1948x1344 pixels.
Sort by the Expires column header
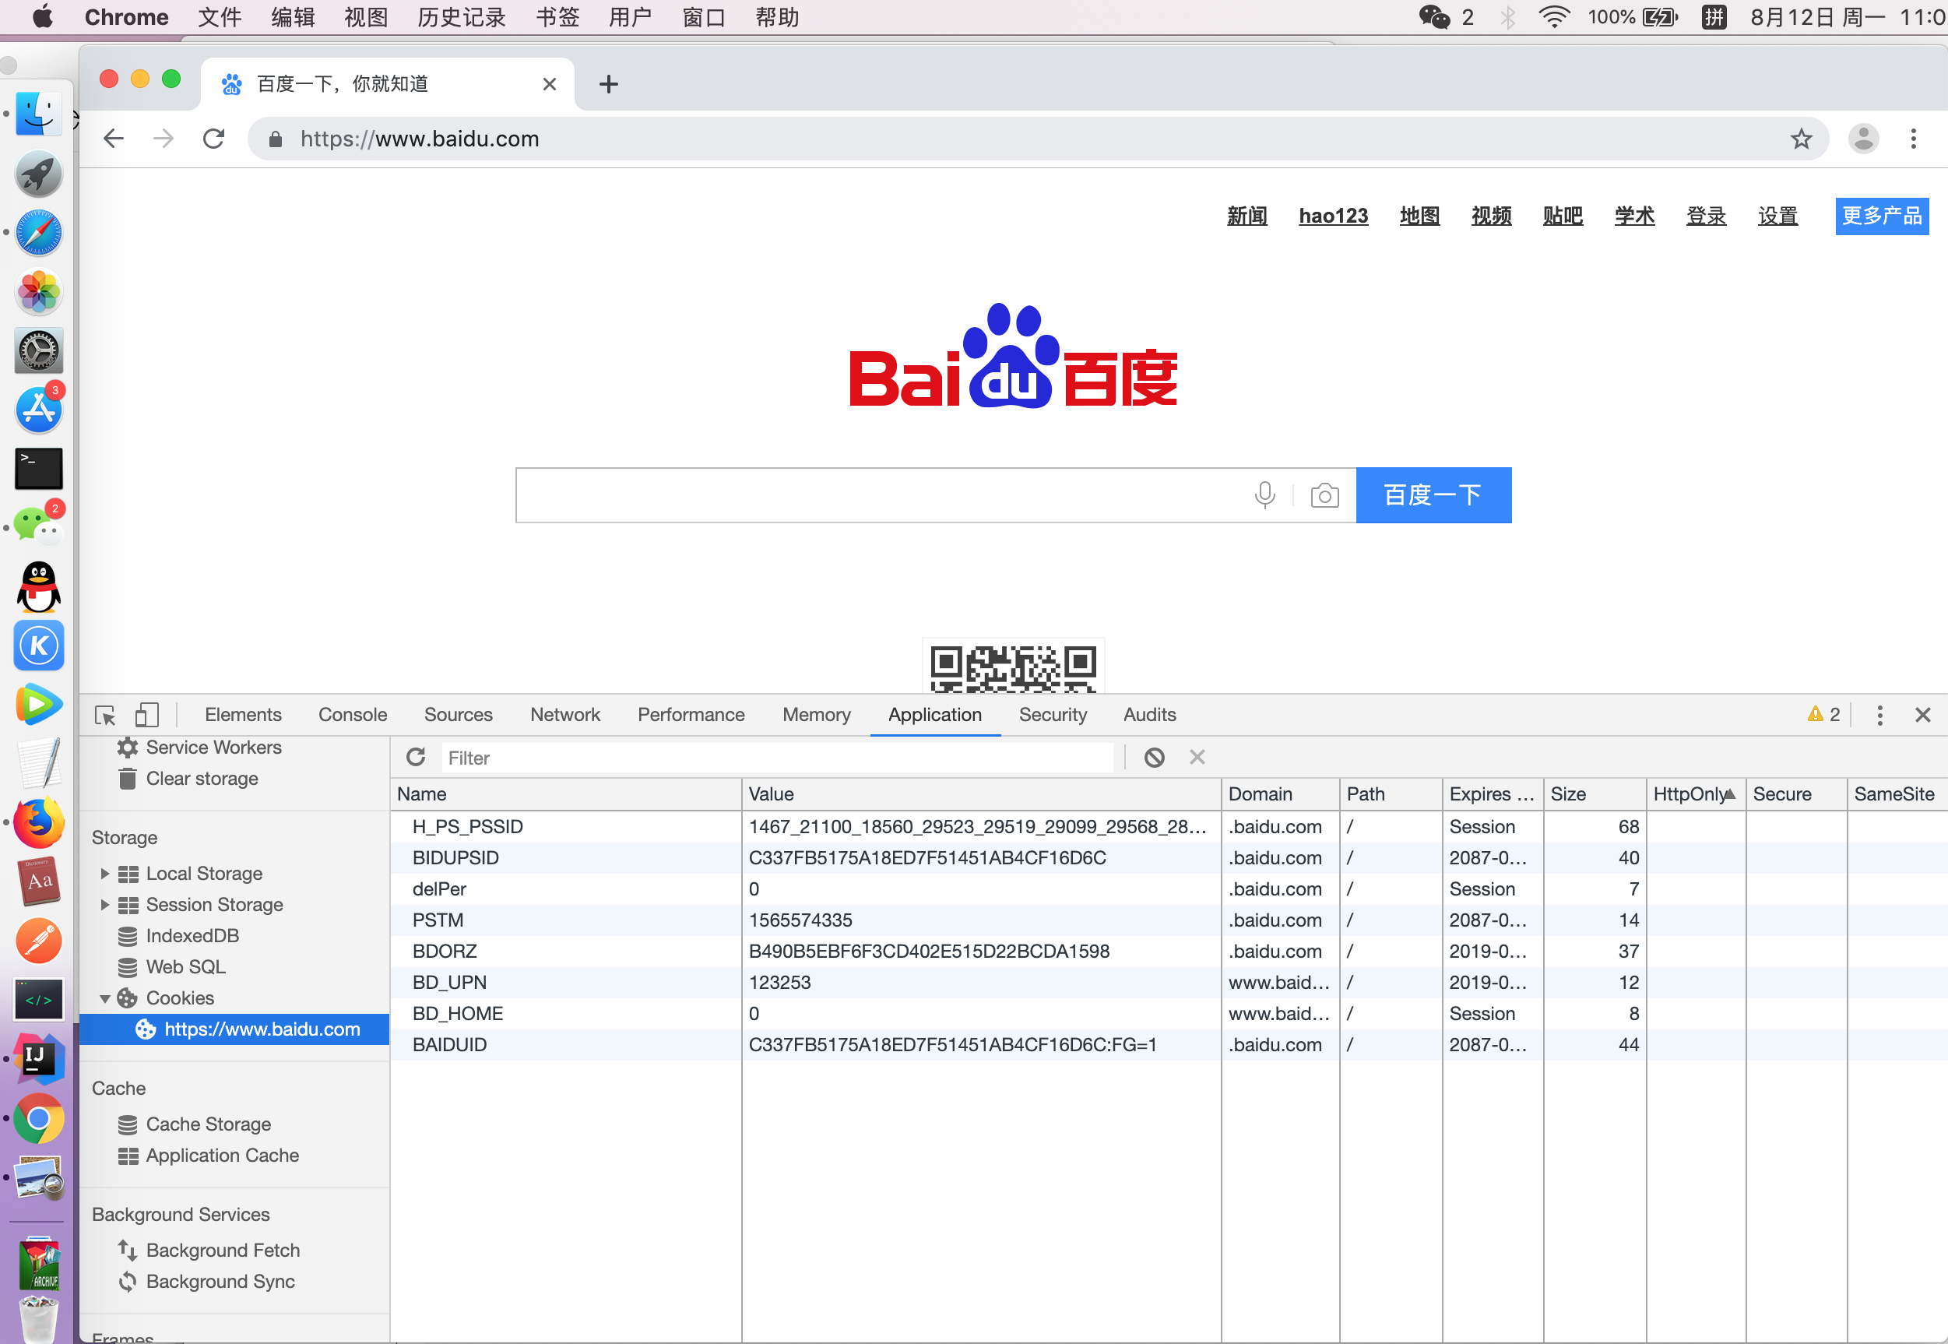click(1492, 794)
